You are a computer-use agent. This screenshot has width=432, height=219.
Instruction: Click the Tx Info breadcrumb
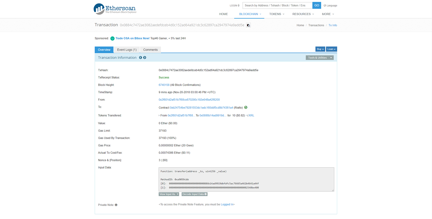[333, 25]
